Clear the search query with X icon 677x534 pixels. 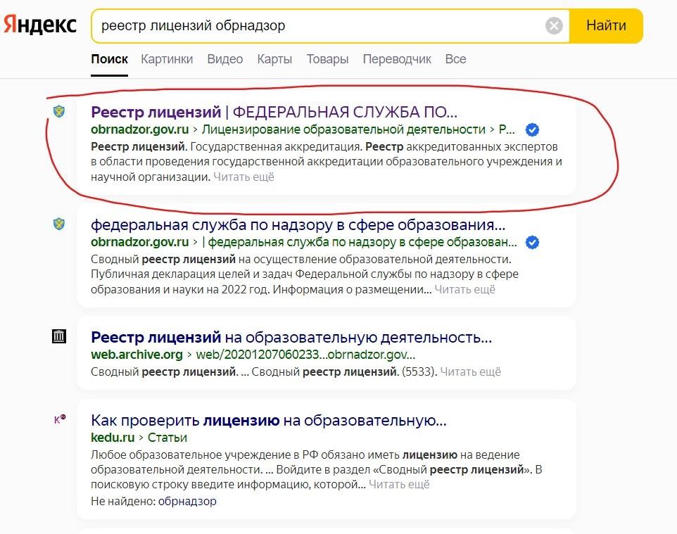click(x=555, y=26)
